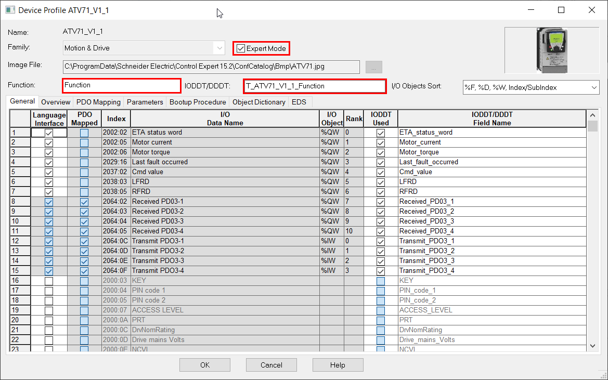The image size is (608, 380).
Task: Click the Device Profile window title icon
Action: [10, 10]
